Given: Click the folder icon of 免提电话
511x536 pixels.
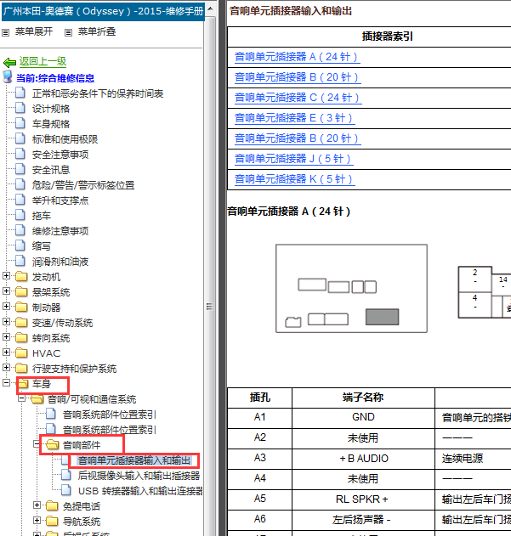Looking at the screenshot, I should coord(52,505).
